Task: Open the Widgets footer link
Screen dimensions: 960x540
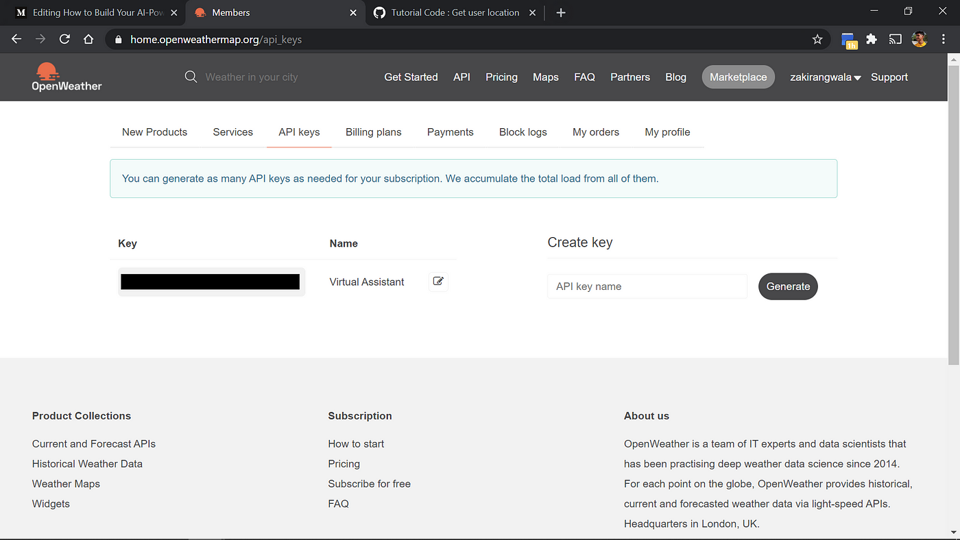Action: (x=51, y=503)
